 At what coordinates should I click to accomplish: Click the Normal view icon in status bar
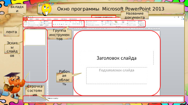(162, 102)
